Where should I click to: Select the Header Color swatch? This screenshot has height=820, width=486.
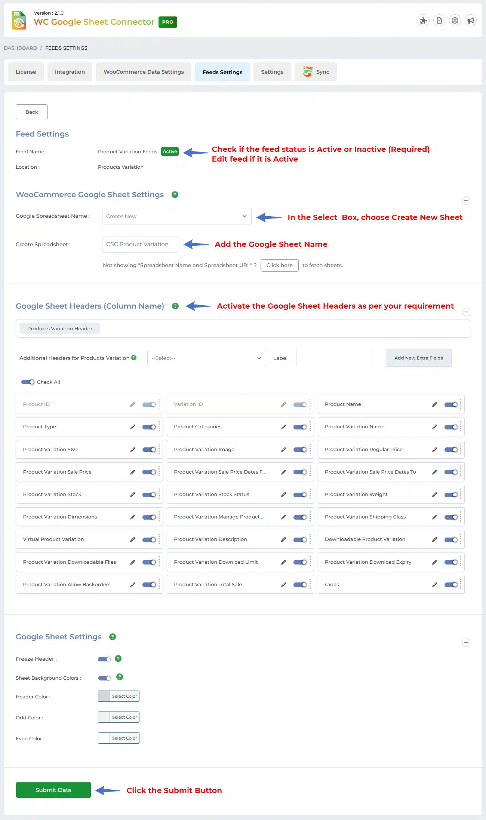[x=104, y=696]
